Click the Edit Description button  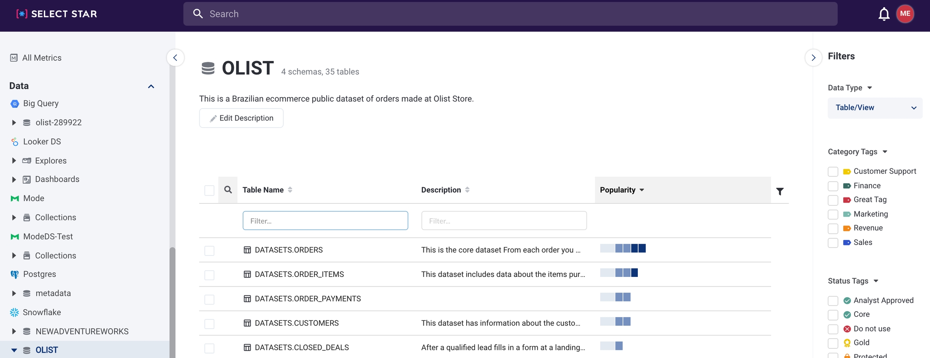point(241,118)
